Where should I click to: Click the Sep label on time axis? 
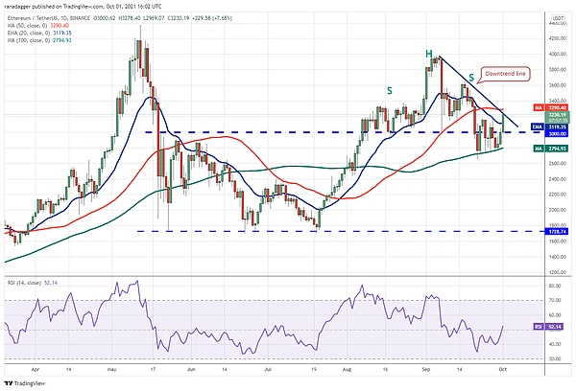tap(424, 368)
